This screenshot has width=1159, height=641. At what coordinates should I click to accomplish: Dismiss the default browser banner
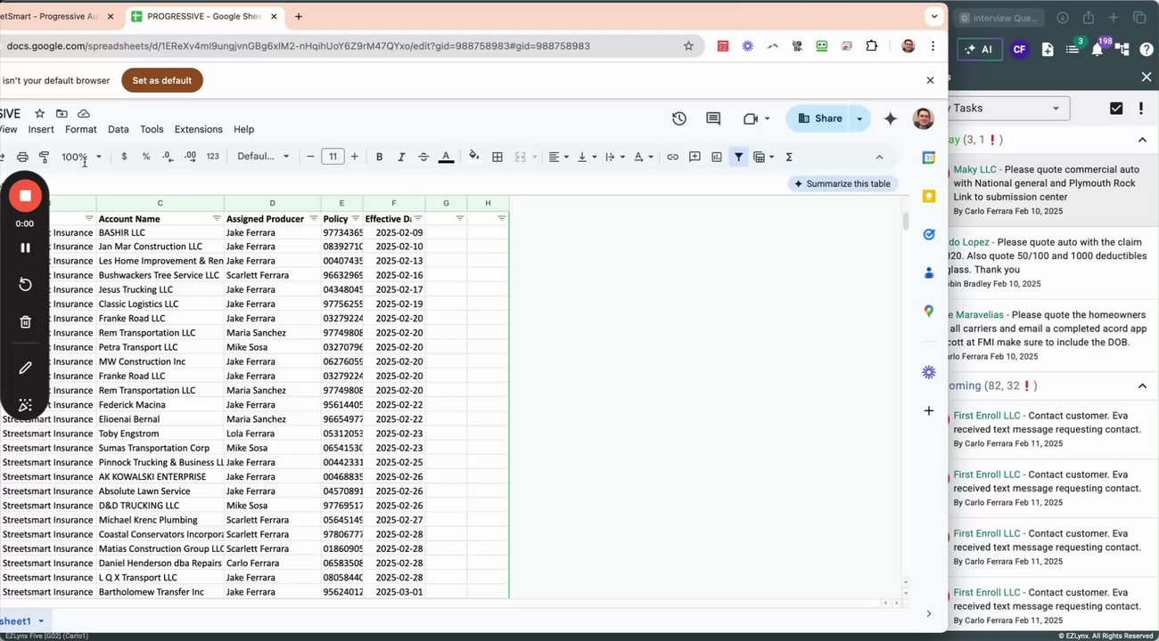930,80
